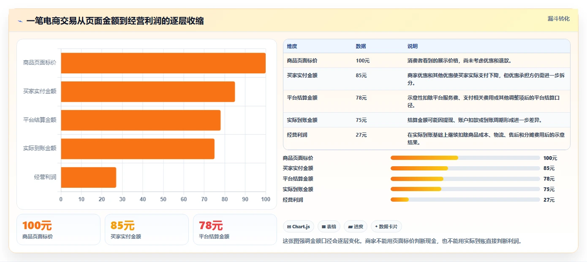
Task: Click the 数据 column header
Action: click(361, 46)
